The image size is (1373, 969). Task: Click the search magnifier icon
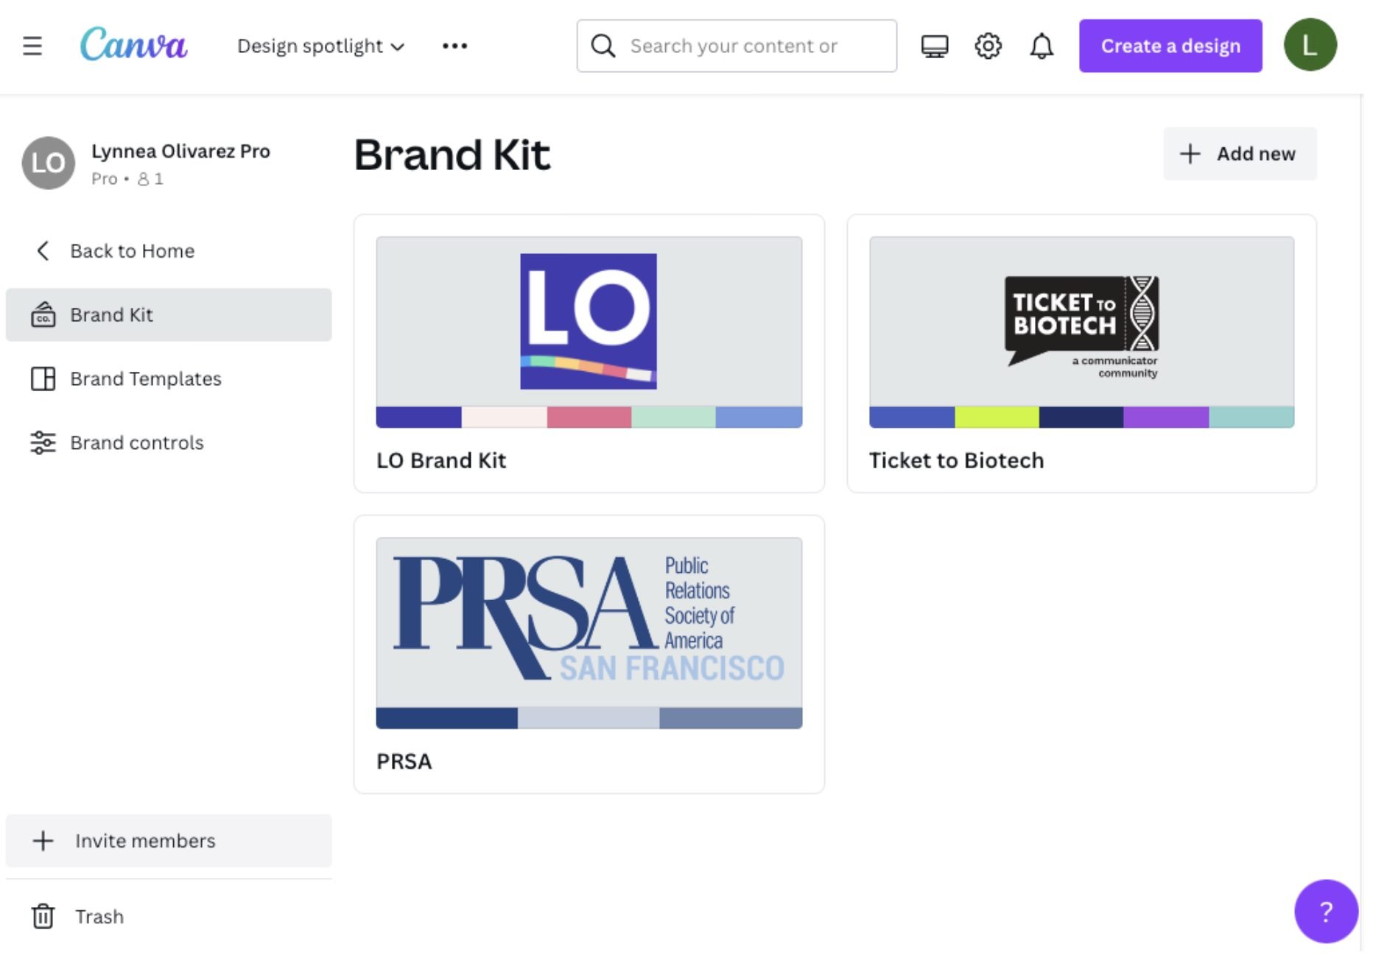603,46
